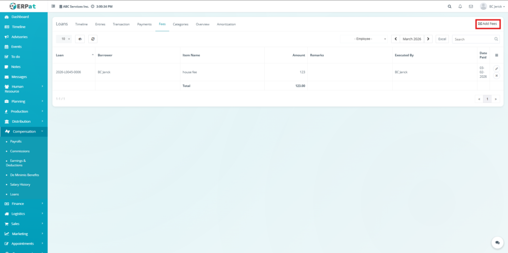Open the chat bubble icon at bottom right
Screen dimensions: 508x253
497,243
